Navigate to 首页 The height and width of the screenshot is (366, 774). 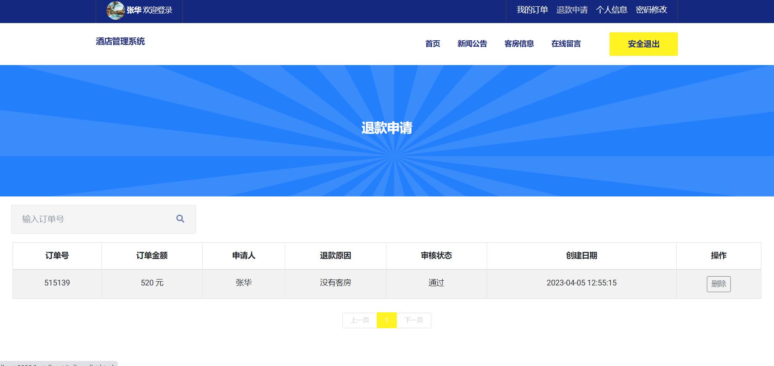[433, 44]
